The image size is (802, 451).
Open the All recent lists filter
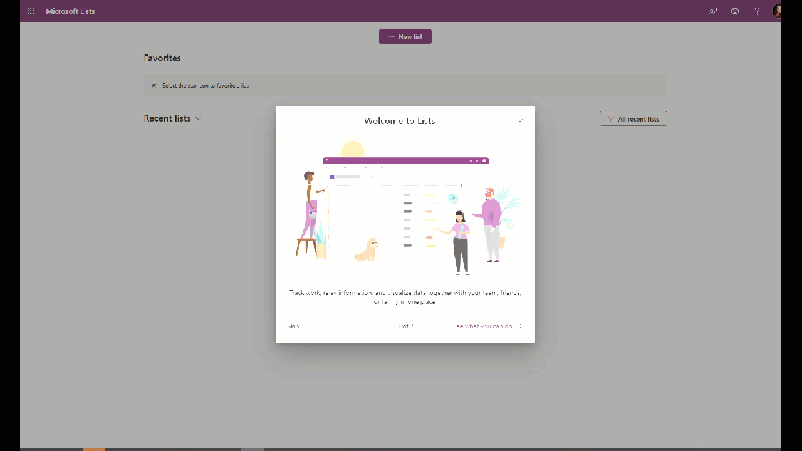pos(633,118)
